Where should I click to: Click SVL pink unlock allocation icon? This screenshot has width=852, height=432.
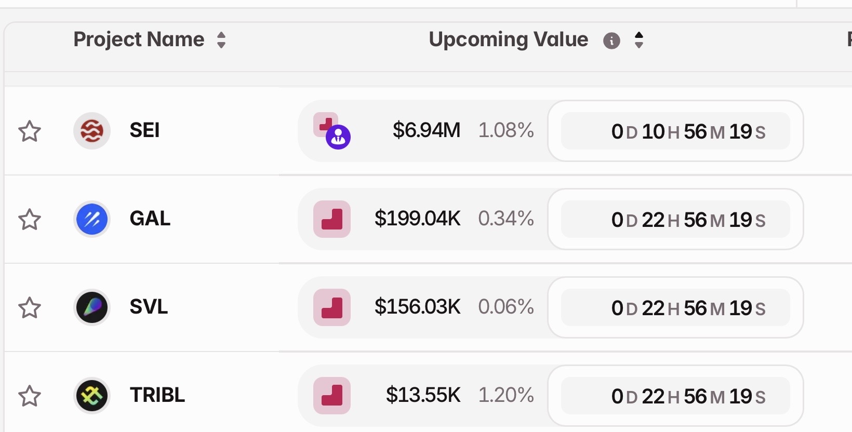coord(332,307)
